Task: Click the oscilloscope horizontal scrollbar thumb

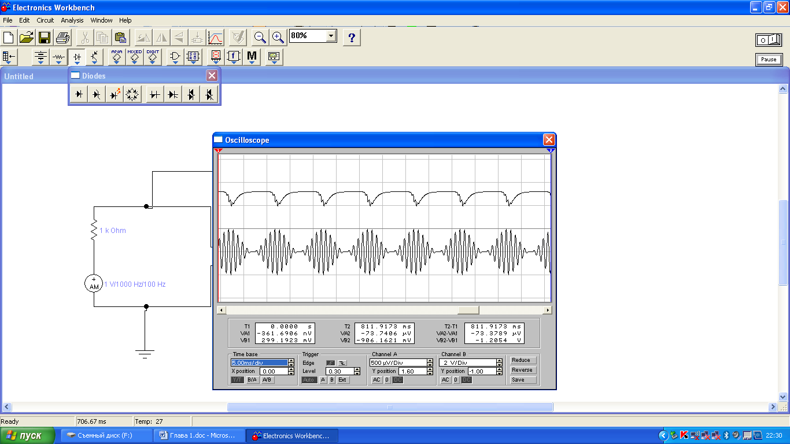Action: point(468,310)
